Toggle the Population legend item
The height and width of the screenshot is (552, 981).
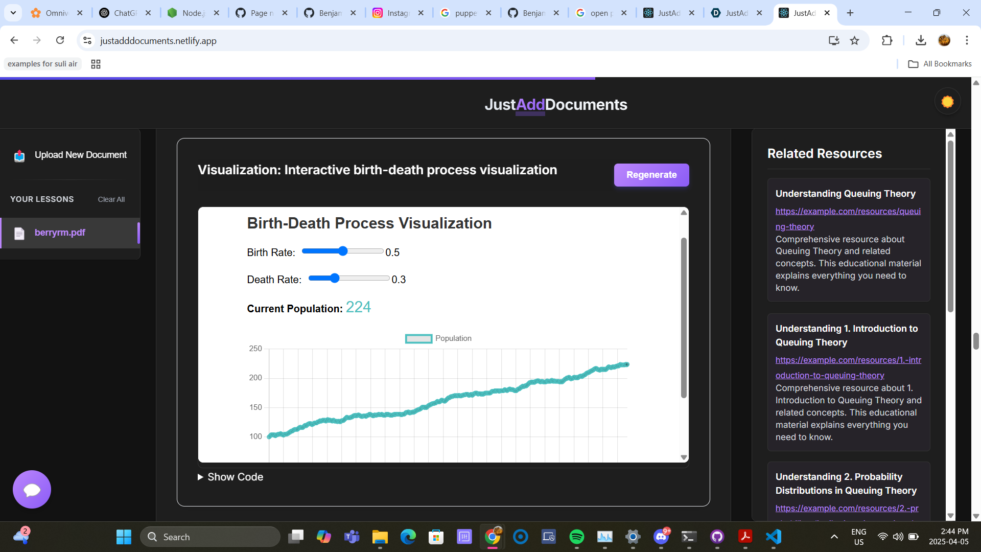pyautogui.click(x=438, y=338)
